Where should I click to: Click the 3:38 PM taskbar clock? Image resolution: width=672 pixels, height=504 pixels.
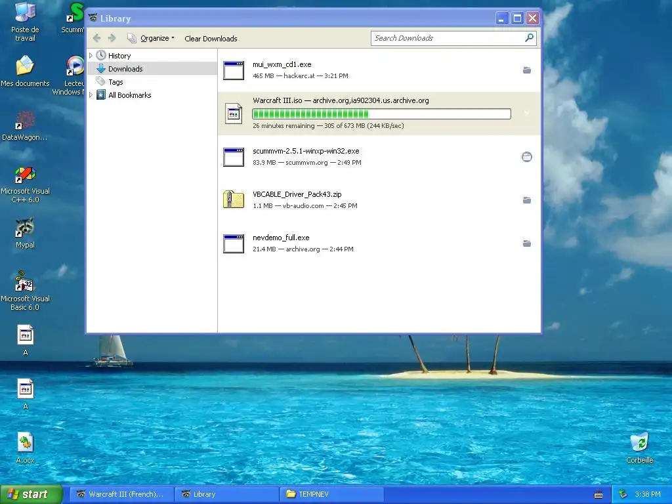(648, 494)
